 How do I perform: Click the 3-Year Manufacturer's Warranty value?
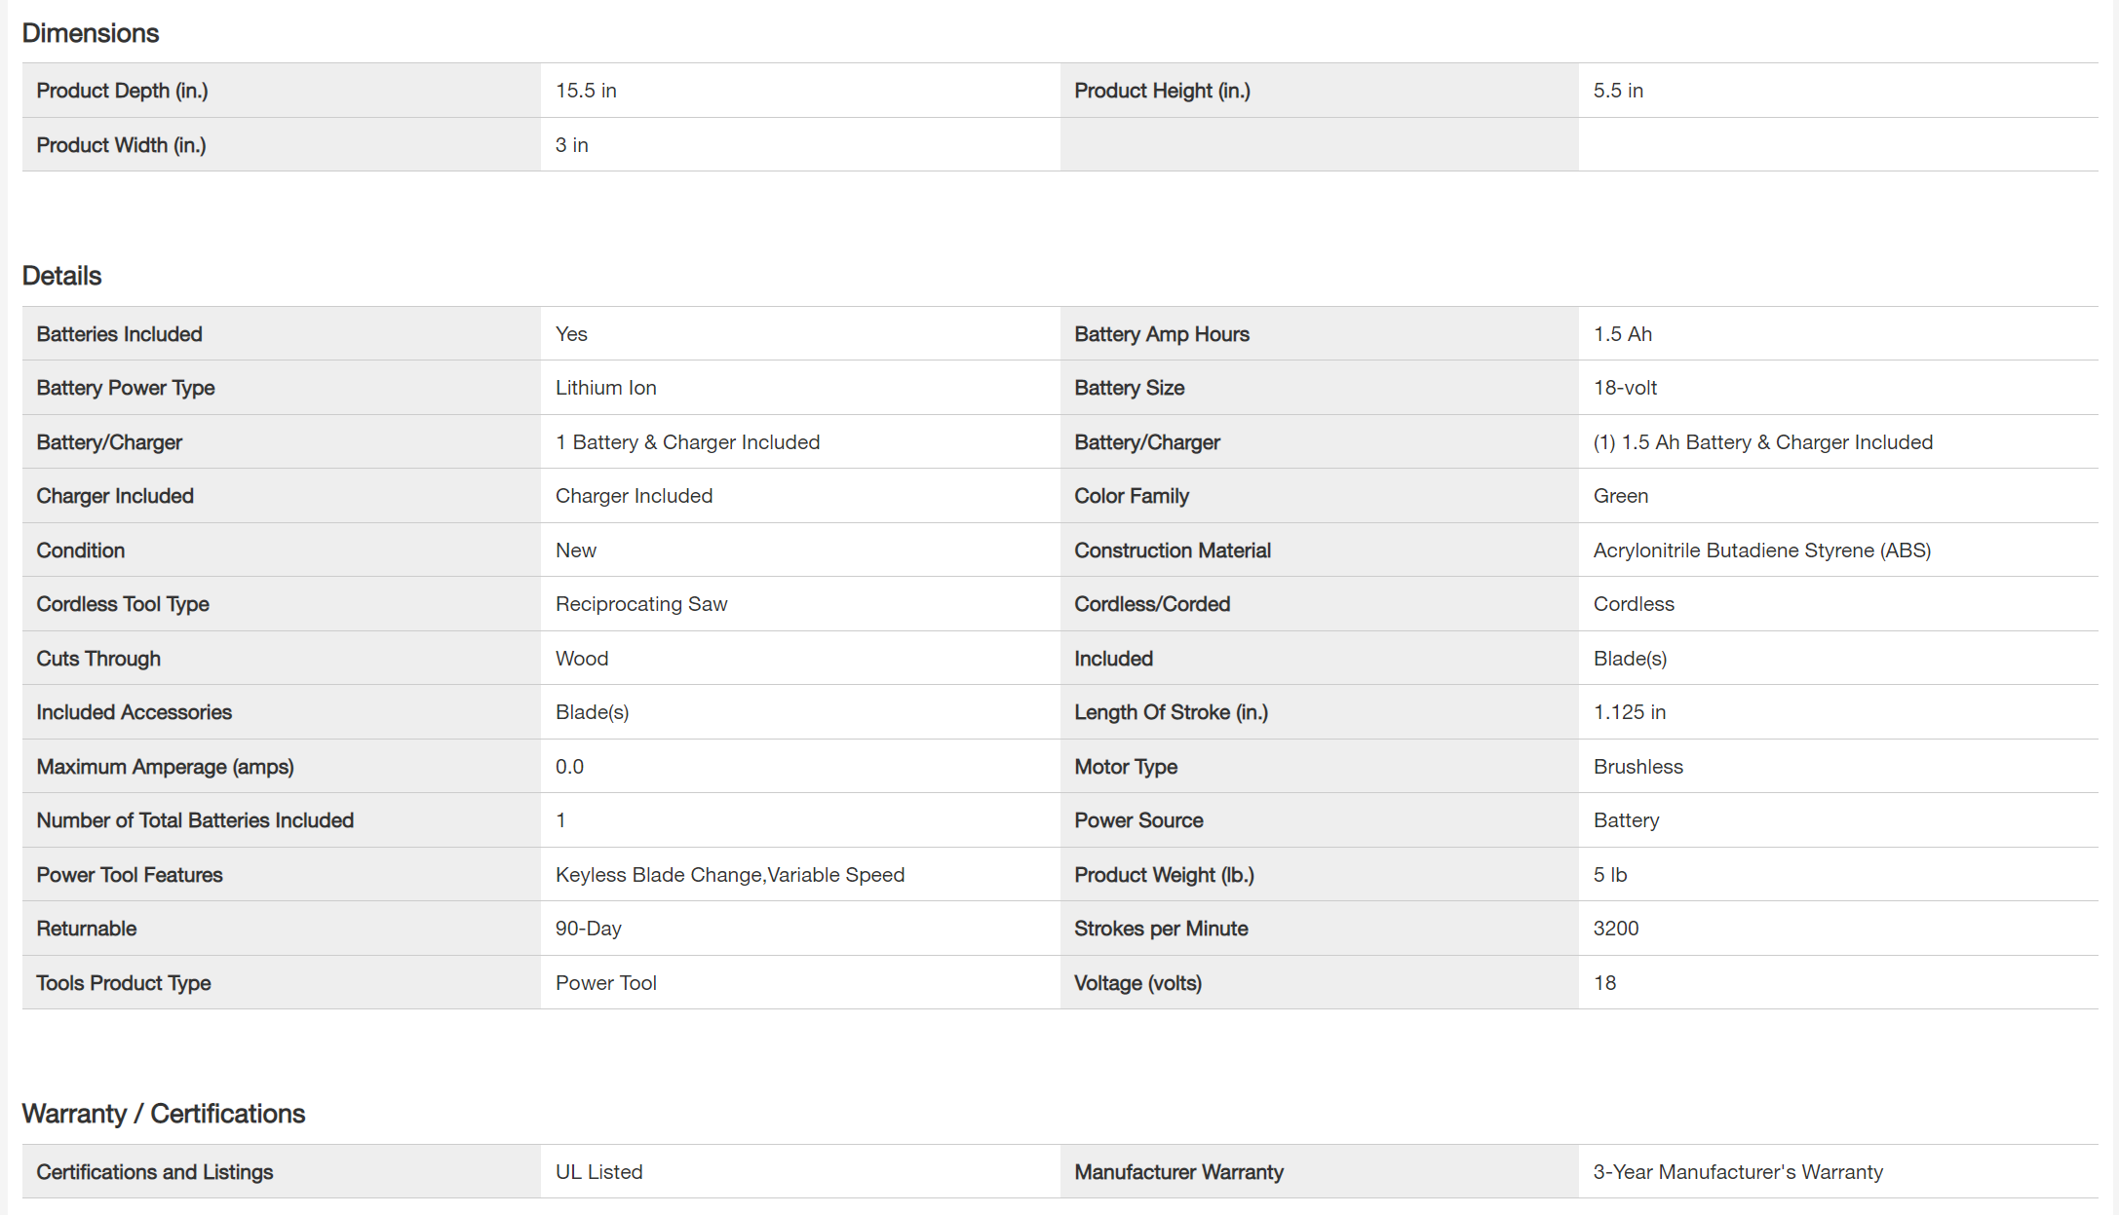pos(1737,1172)
